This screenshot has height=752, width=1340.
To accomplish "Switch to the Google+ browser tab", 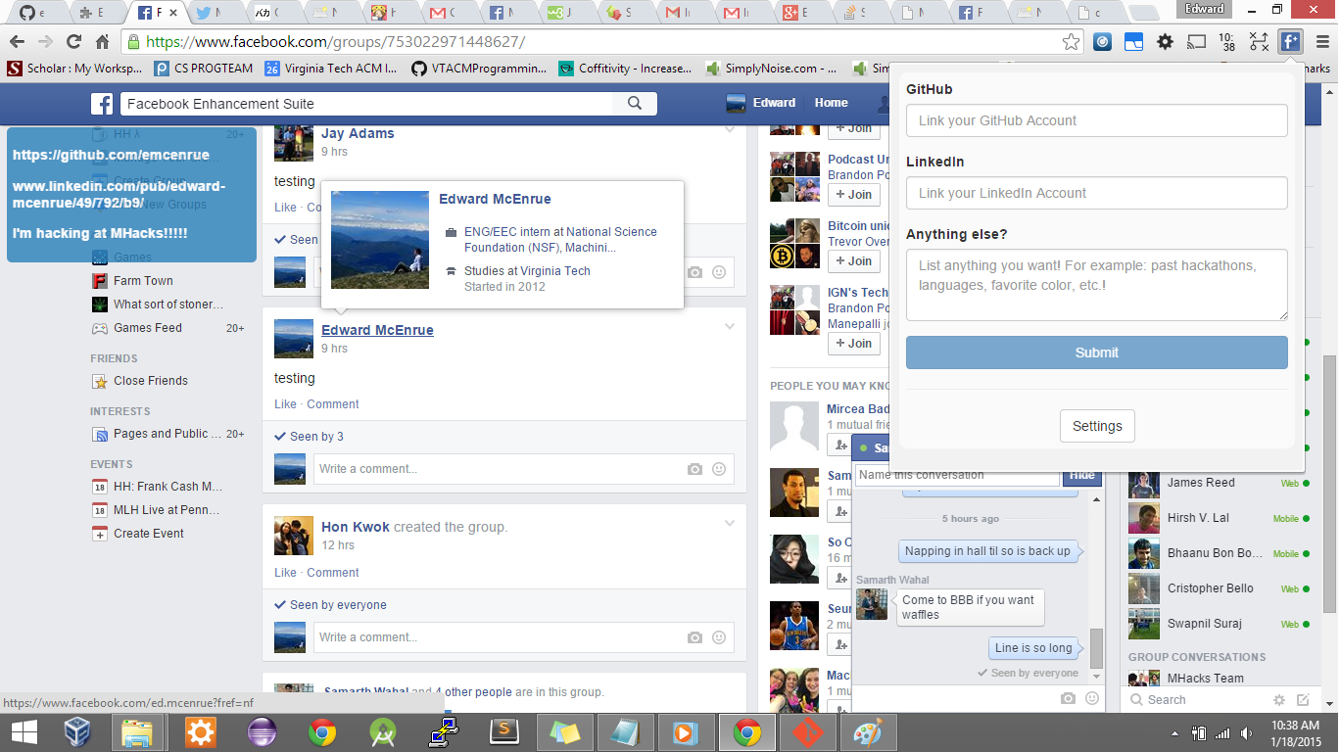I will tap(801, 13).
